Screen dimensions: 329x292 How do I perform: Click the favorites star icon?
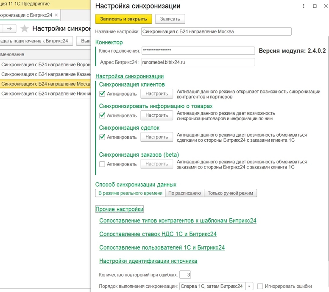tap(24, 28)
